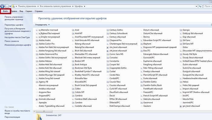This screenshot has width=212, height=120.
Task: Open Панель управления - домашняя страница link
Action: (x=14, y=18)
